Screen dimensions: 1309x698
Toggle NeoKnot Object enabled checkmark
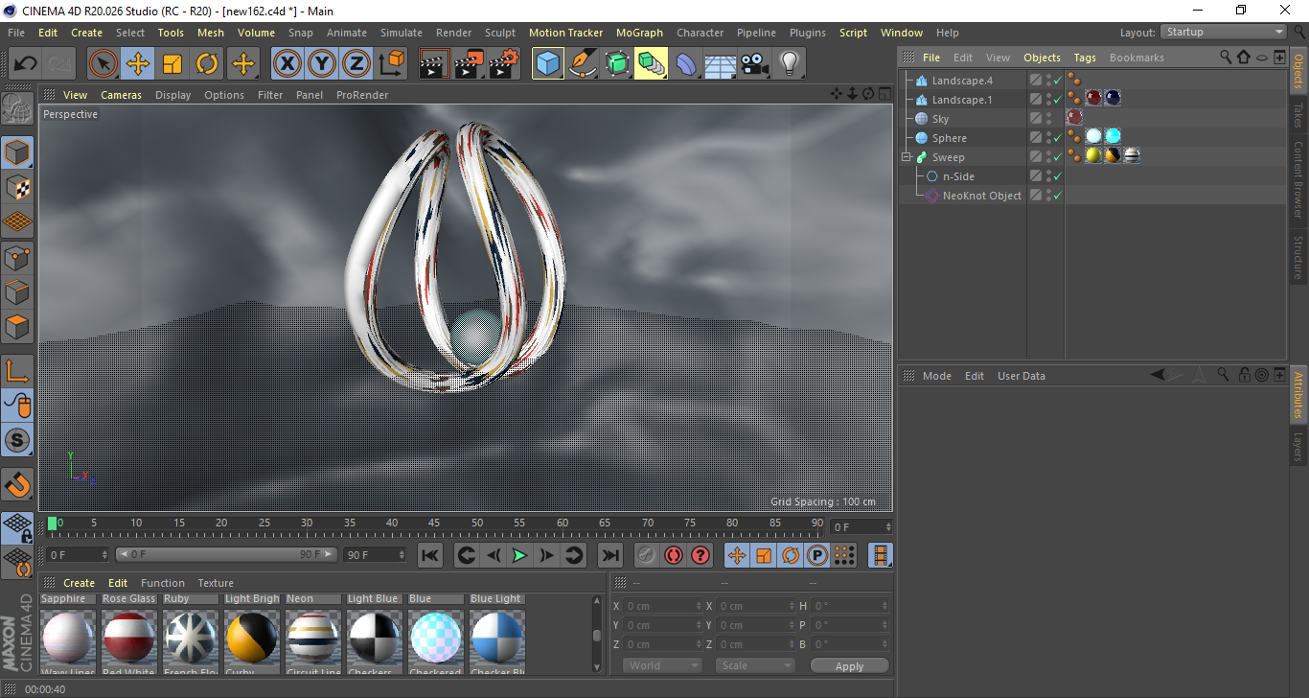click(x=1056, y=196)
